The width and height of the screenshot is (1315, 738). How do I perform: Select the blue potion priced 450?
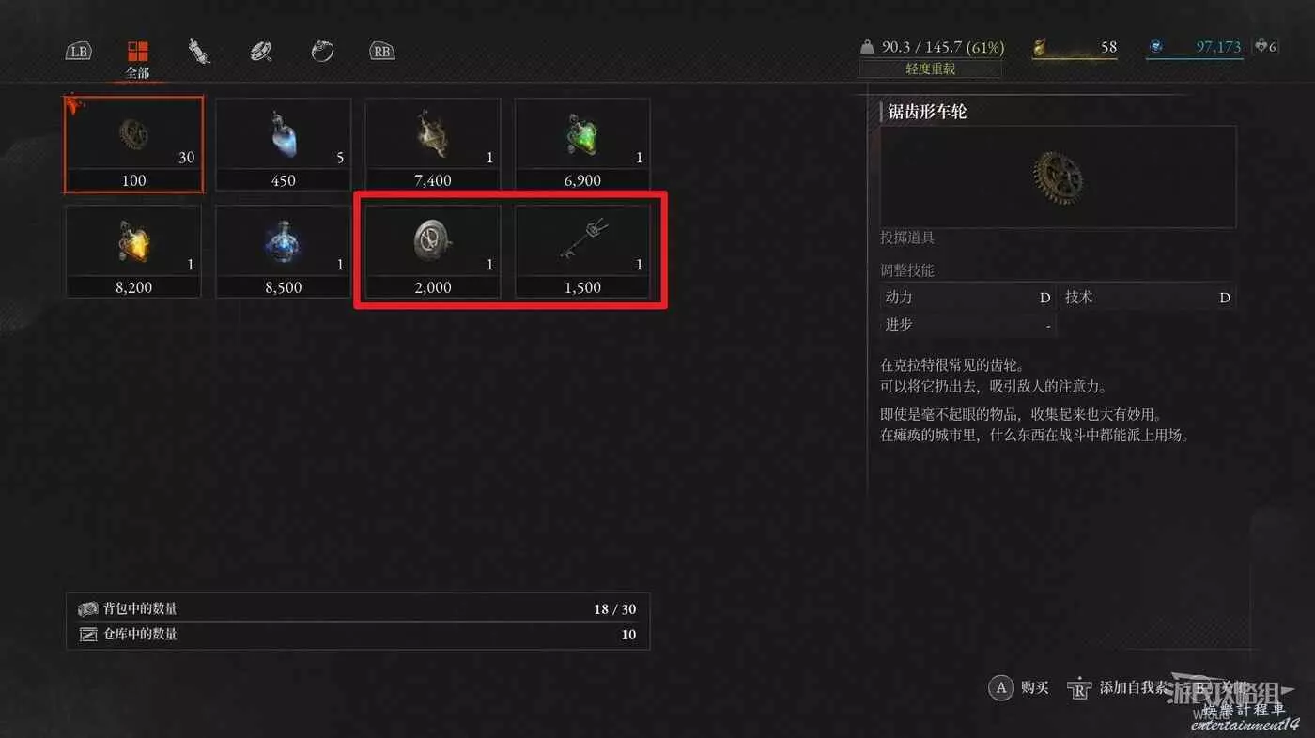click(x=284, y=144)
